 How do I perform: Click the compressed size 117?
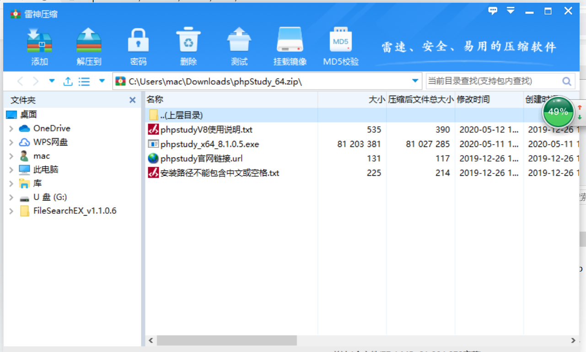tap(442, 158)
